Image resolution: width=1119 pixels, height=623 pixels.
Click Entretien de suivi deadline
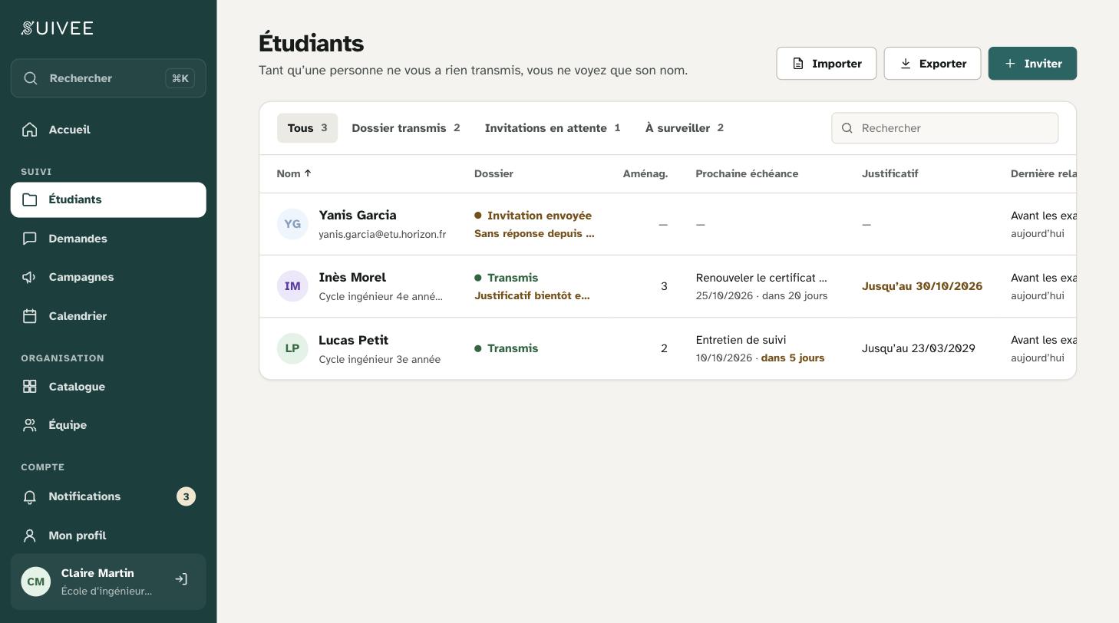741,340
